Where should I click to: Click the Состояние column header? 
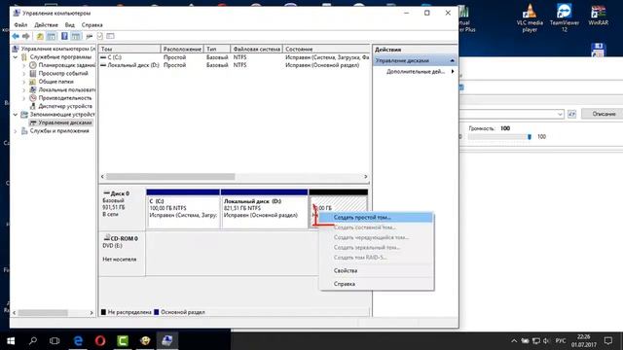point(326,49)
